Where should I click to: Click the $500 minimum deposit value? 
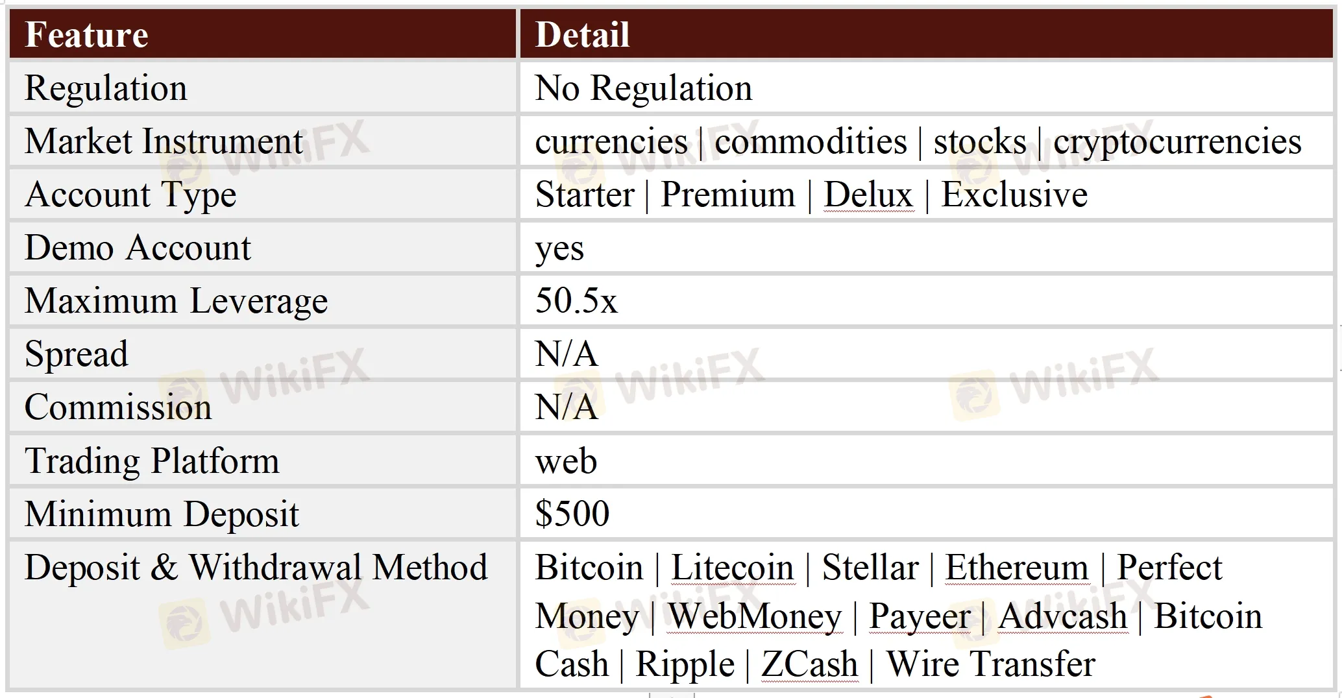(572, 514)
